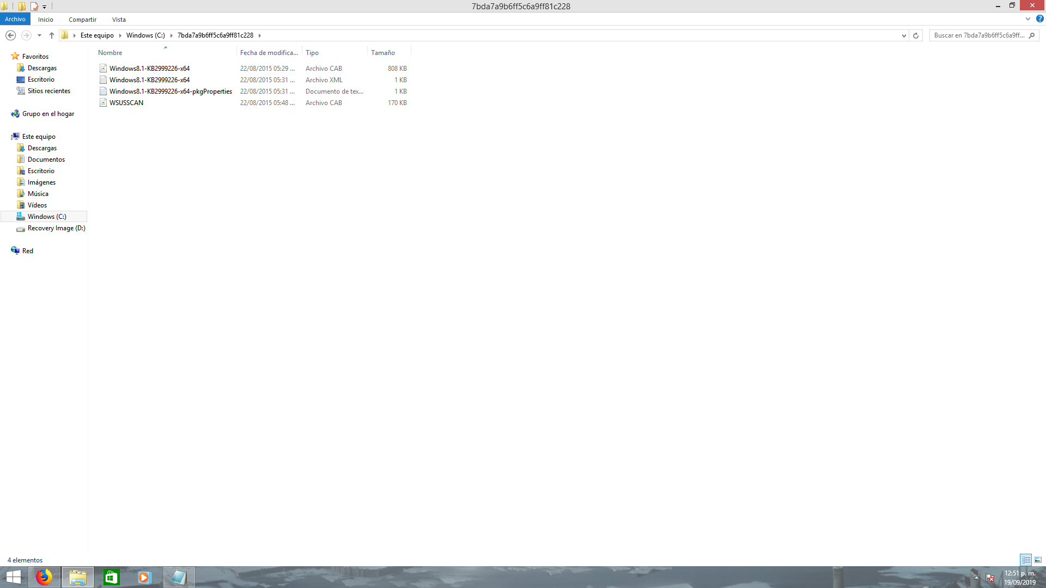Click the folder search input box
The height and width of the screenshot is (588, 1046).
point(978,35)
